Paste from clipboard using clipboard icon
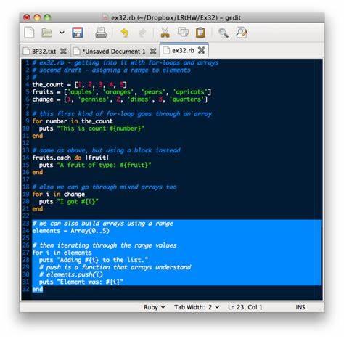The width and height of the screenshot is (344, 339). point(200,33)
